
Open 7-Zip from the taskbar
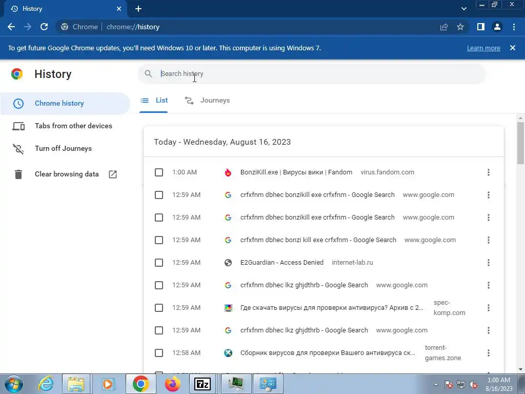tap(203, 384)
